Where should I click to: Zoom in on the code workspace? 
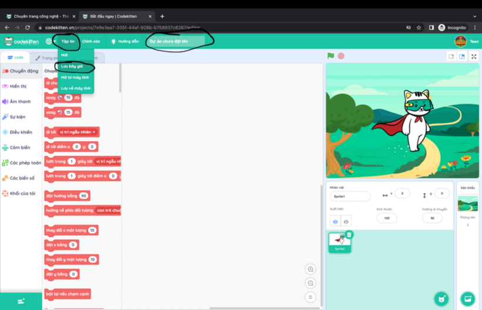(310, 269)
